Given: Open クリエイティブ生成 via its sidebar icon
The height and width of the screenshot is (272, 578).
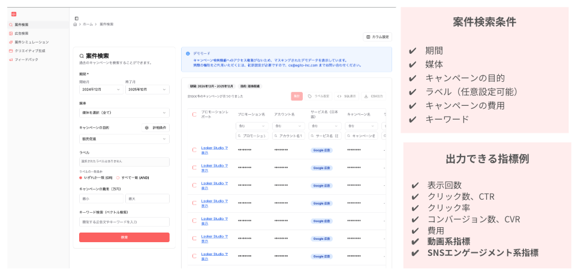Looking at the screenshot, I should (x=11, y=51).
